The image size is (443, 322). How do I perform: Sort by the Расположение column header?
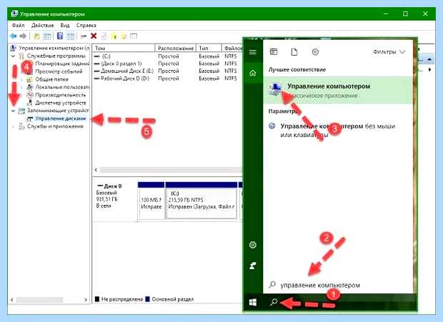point(176,49)
